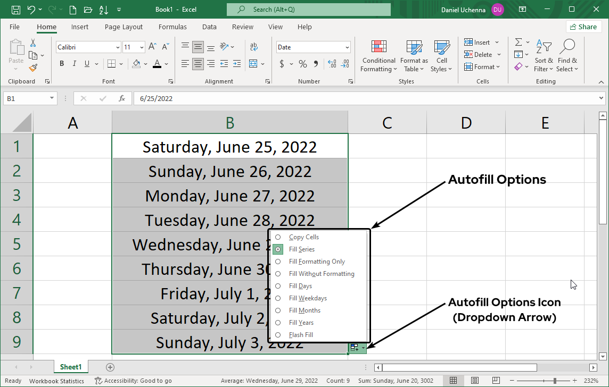
Task: Click the Format Painter brush icon
Action: 33,68
